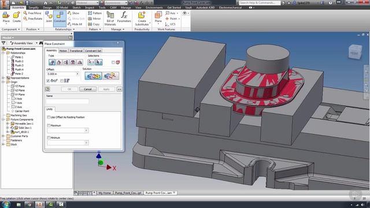Screen dimensions: 370x208
Task: Select the Mirror component tool
Action: [x=94, y=18]
